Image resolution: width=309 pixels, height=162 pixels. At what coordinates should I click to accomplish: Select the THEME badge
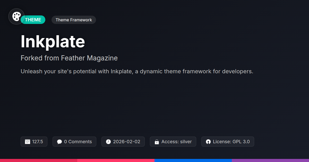pyautogui.click(x=33, y=20)
